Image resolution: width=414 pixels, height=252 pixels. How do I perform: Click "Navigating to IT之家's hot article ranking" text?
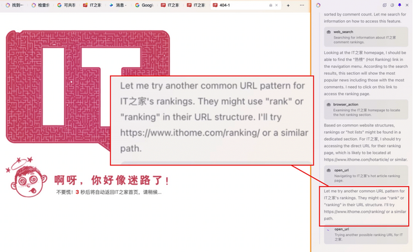367,178
